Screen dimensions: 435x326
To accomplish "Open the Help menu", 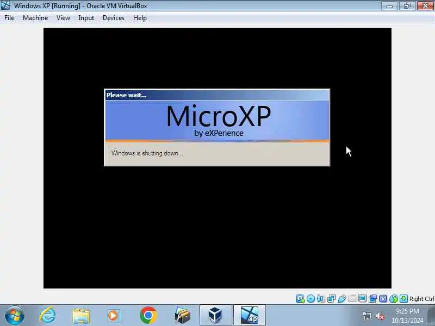I will pos(140,18).
